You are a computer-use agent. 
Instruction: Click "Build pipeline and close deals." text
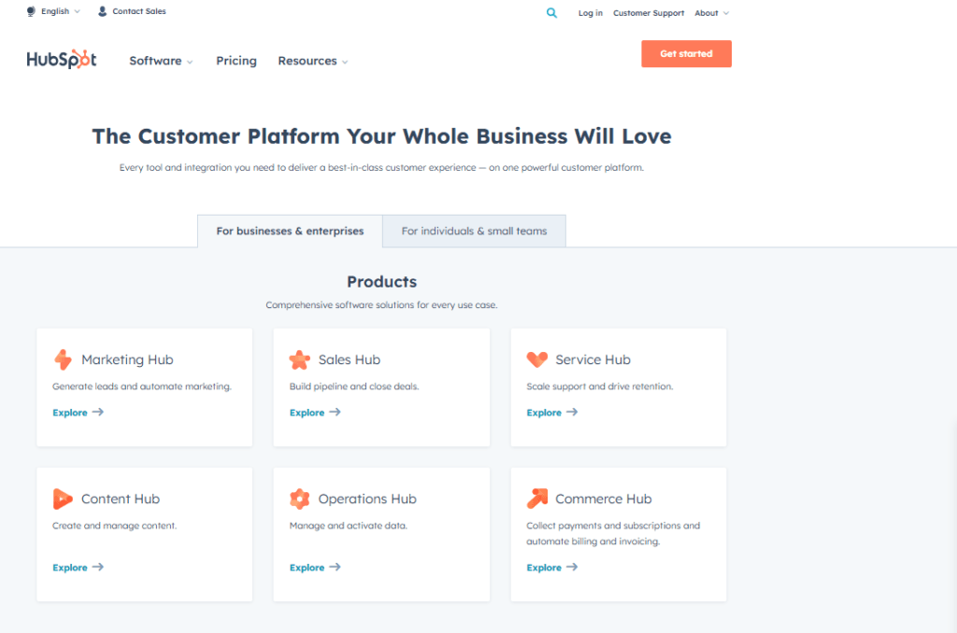click(354, 387)
